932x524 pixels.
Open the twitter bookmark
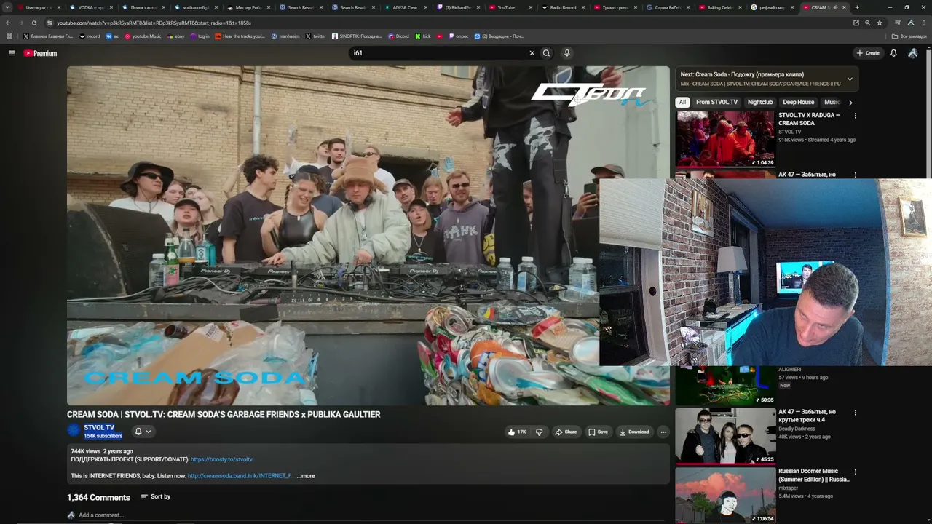tap(316, 36)
